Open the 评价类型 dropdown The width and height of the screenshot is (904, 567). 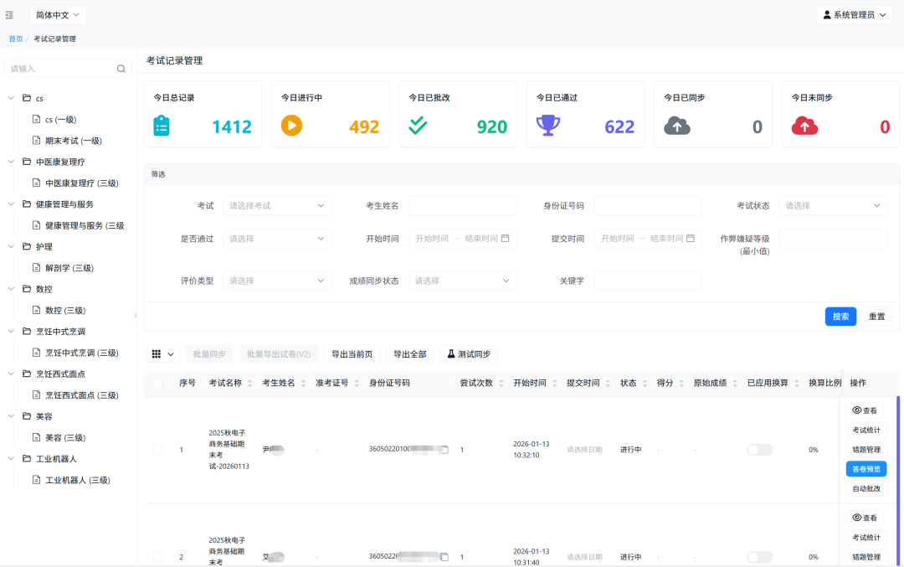277,281
